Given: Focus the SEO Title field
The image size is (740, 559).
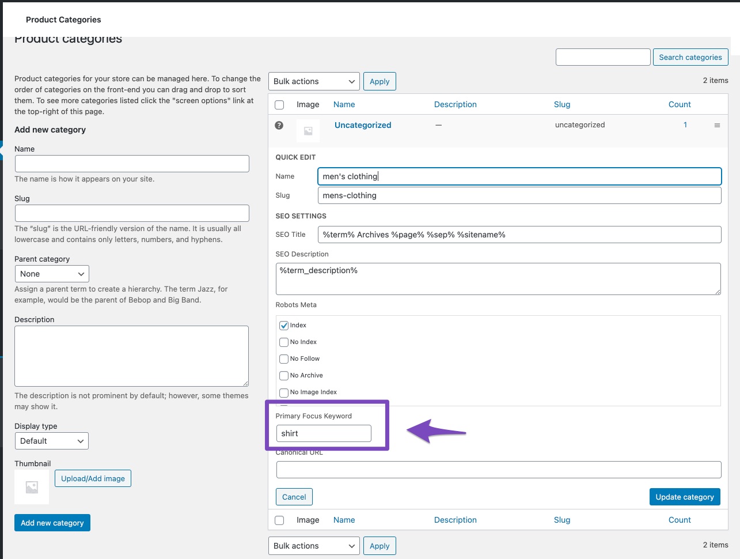Looking at the screenshot, I should point(519,235).
